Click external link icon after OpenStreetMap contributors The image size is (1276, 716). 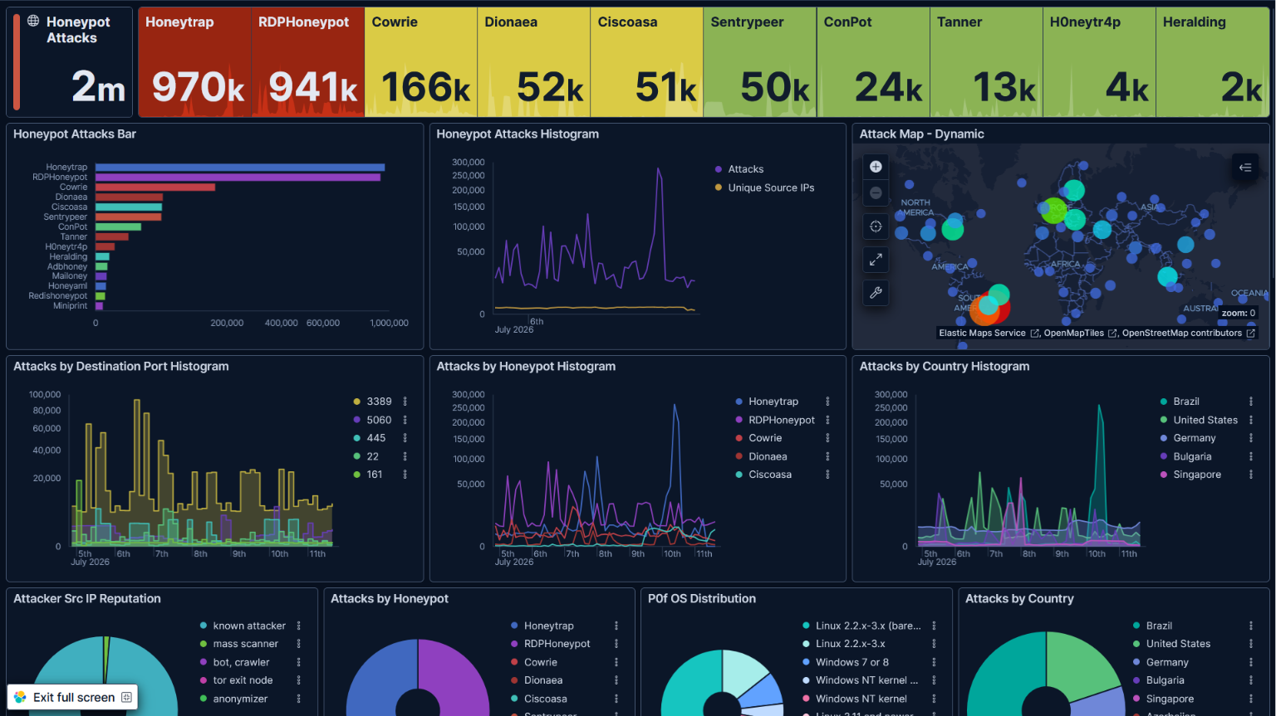(1250, 334)
